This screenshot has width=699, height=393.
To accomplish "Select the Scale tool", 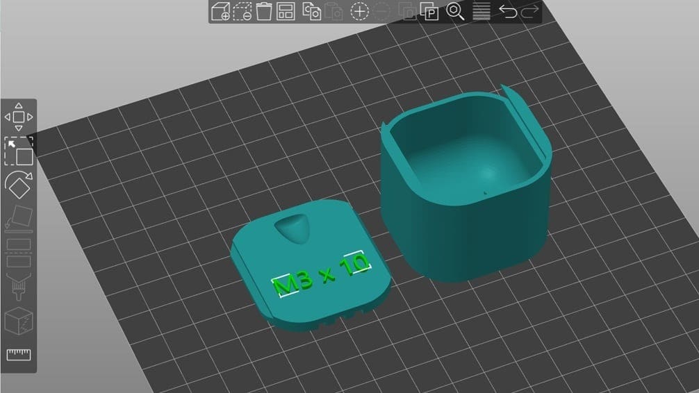I will coord(19,151).
